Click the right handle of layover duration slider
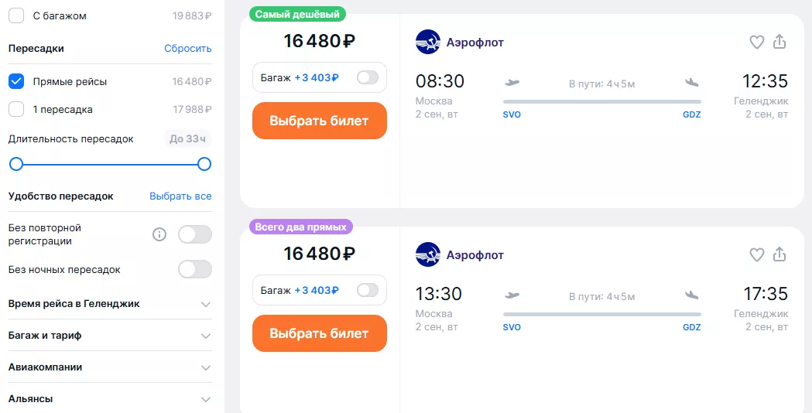The width and height of the screenshot is (812, 413). click(x=204, y=164)
